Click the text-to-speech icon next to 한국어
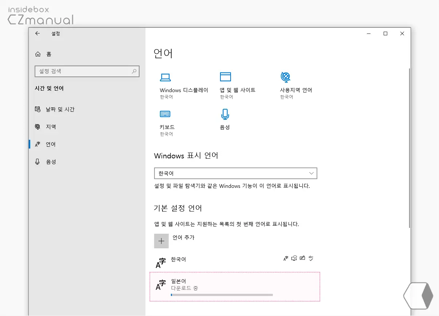Image resolution: width=439 pixels, height=316 pixels. pyautogui.click(x=294, y=258)
